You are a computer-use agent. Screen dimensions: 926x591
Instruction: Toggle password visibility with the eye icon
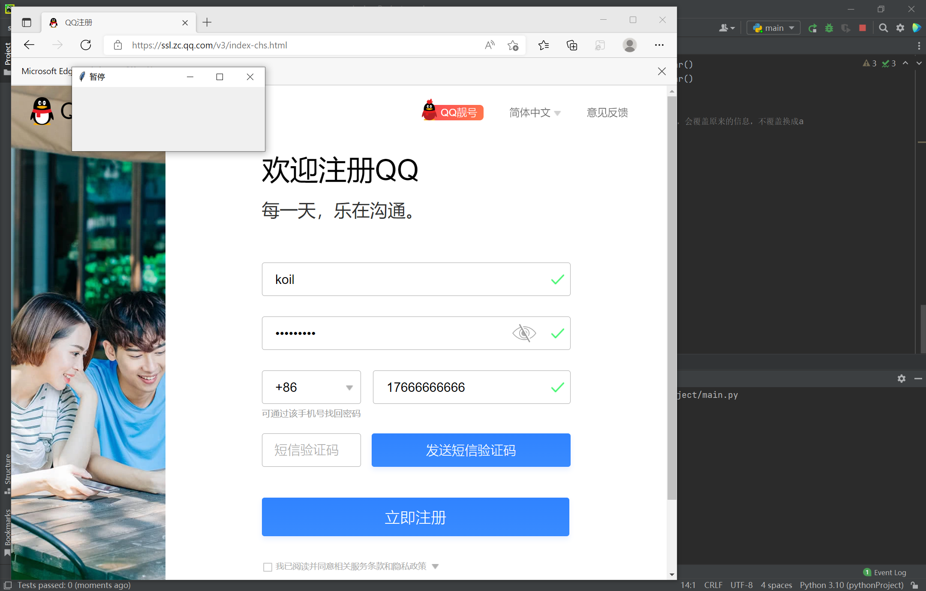click(x=524, y=333)
